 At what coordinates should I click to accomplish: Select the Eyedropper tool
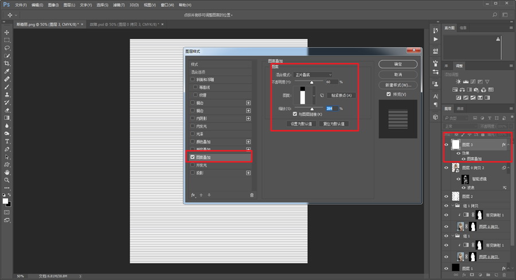pos(7,71)
